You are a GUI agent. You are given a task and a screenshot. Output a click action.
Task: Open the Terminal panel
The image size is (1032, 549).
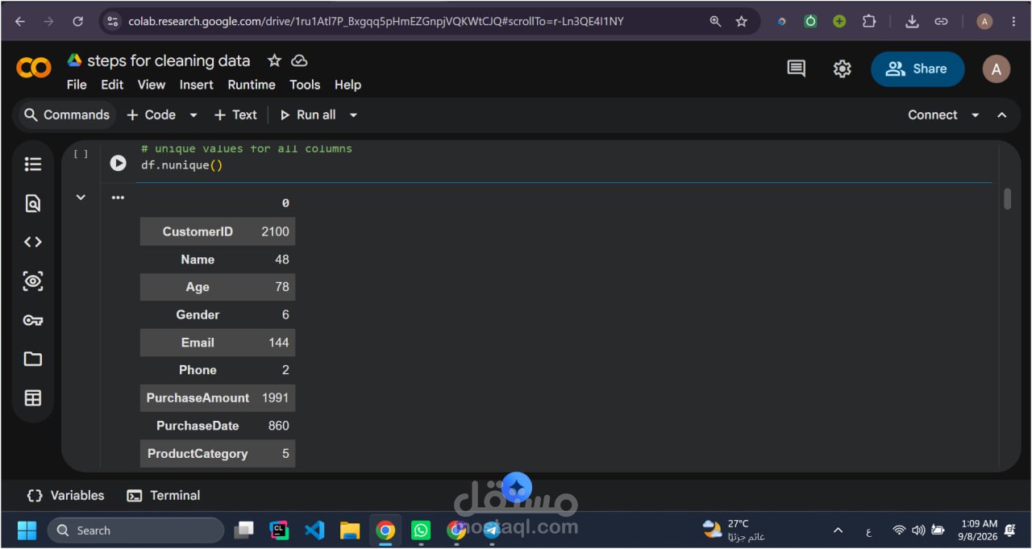164,496
